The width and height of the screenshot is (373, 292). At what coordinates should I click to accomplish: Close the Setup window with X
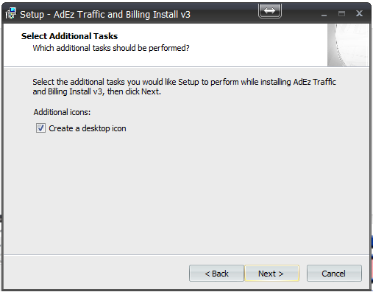click(x=359, y=13)
